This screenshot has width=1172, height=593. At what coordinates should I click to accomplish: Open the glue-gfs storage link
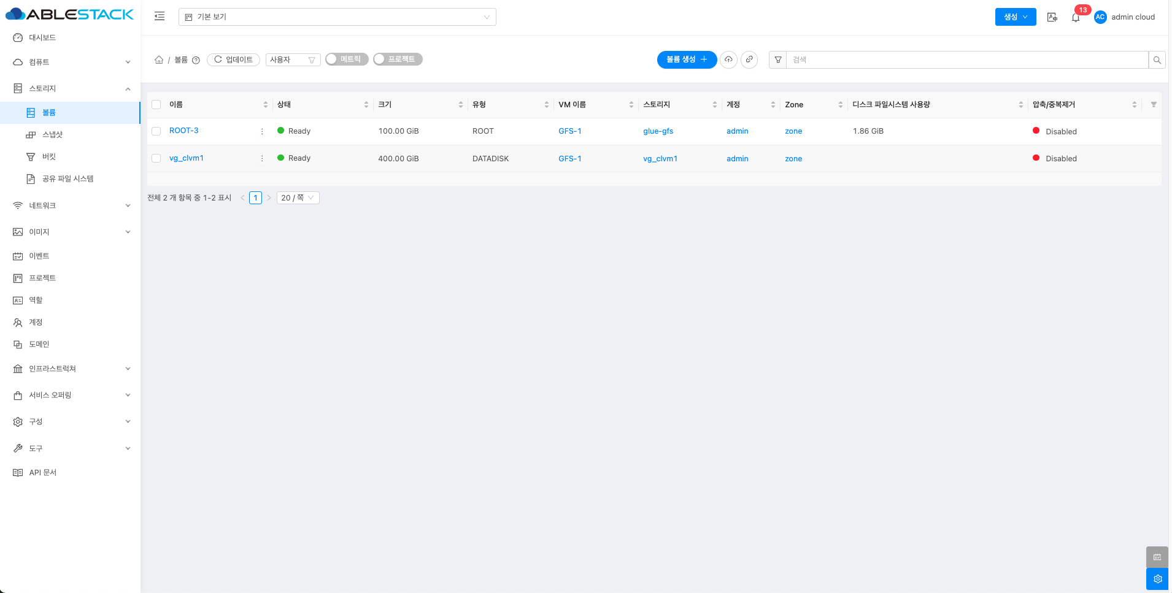(658, 131)
